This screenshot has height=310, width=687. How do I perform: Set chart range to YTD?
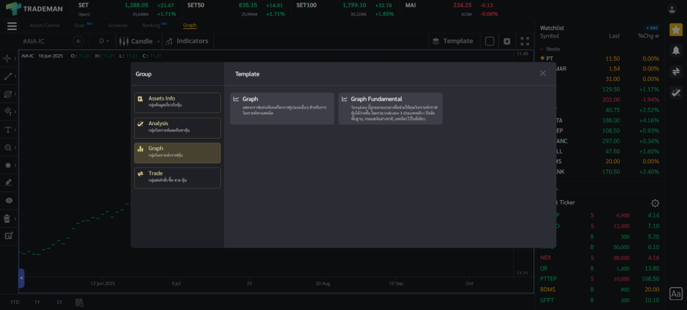point(15,302)
